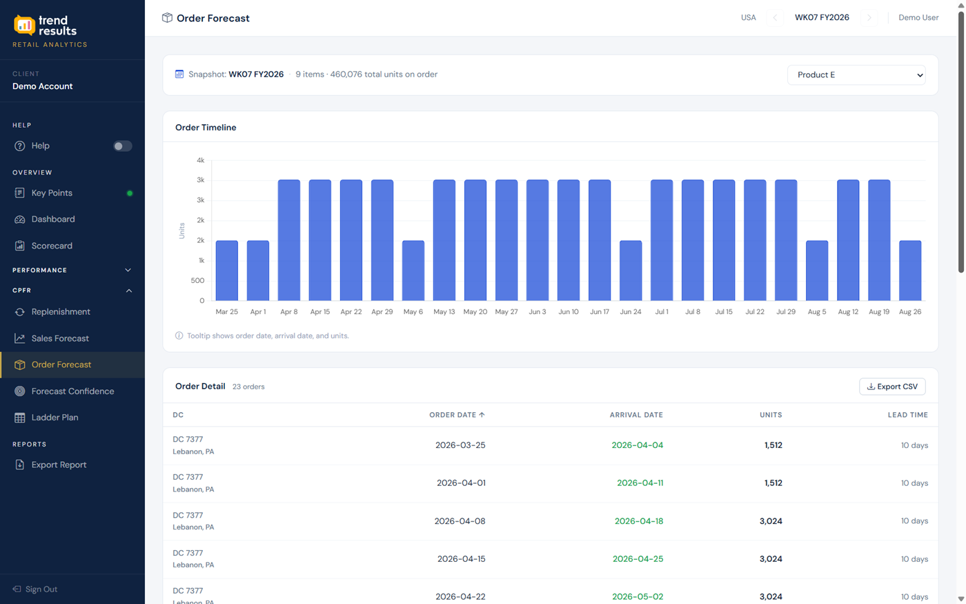Toggle the Help switch on
This screenshot has width=966, height=604.
(122, 146)
